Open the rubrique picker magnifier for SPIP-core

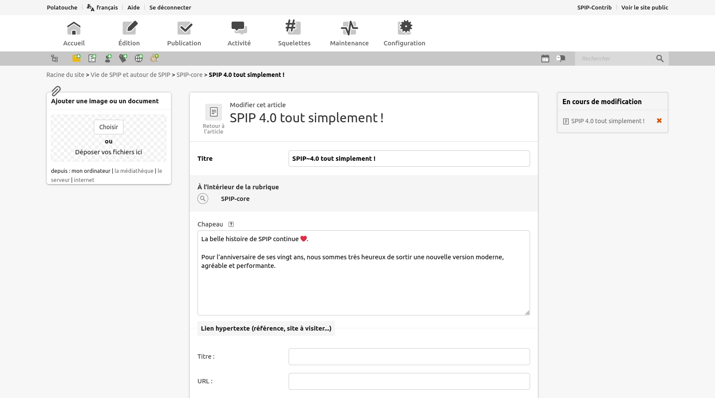tap(203, 199)
